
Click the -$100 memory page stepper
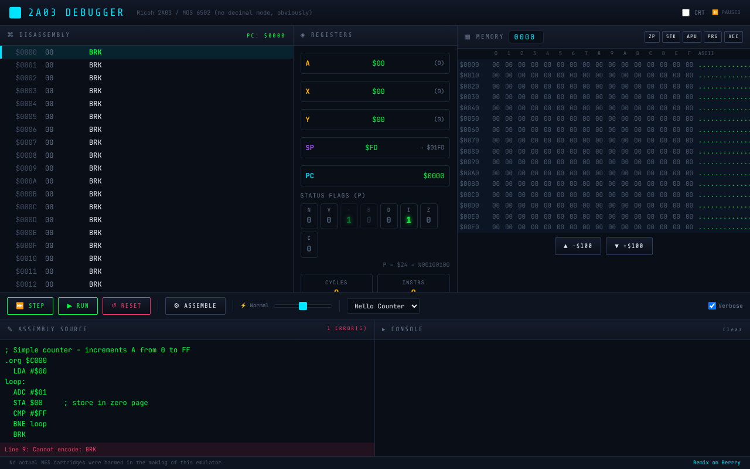578,246
